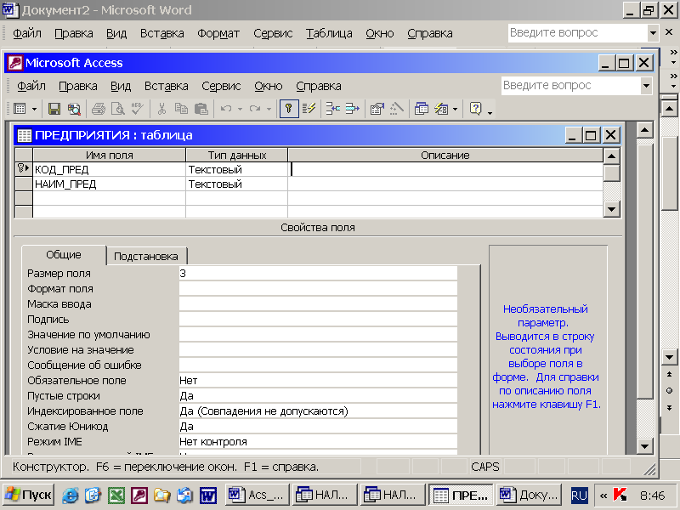Open Access Вид menu
This screenshot has width=680, height=510.
click(x=121, y=86)
